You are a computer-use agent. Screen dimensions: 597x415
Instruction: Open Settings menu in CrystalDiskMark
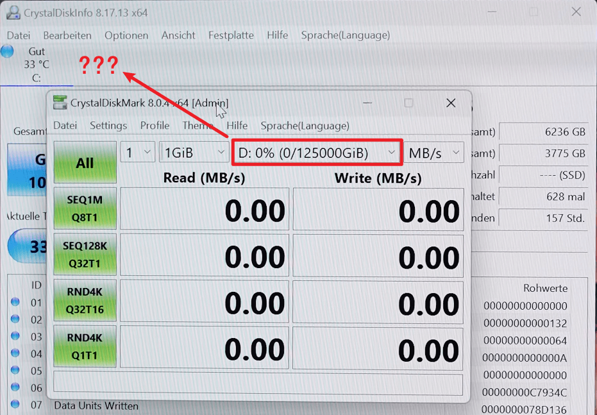pyautogui.click(x=108, y=126)
